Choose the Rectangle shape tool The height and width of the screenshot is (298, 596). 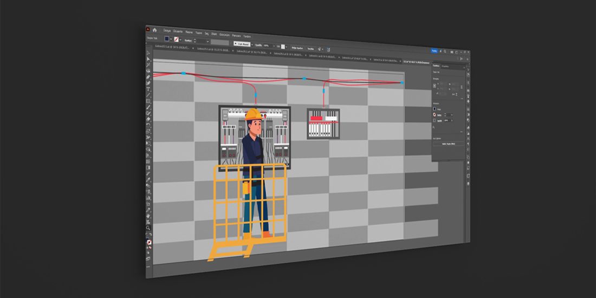148,101
